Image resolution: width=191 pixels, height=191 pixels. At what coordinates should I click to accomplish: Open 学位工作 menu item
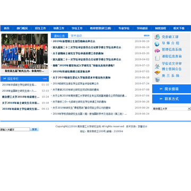[77, 28]
